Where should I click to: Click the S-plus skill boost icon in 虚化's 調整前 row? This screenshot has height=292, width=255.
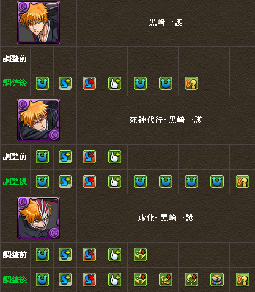65,255
